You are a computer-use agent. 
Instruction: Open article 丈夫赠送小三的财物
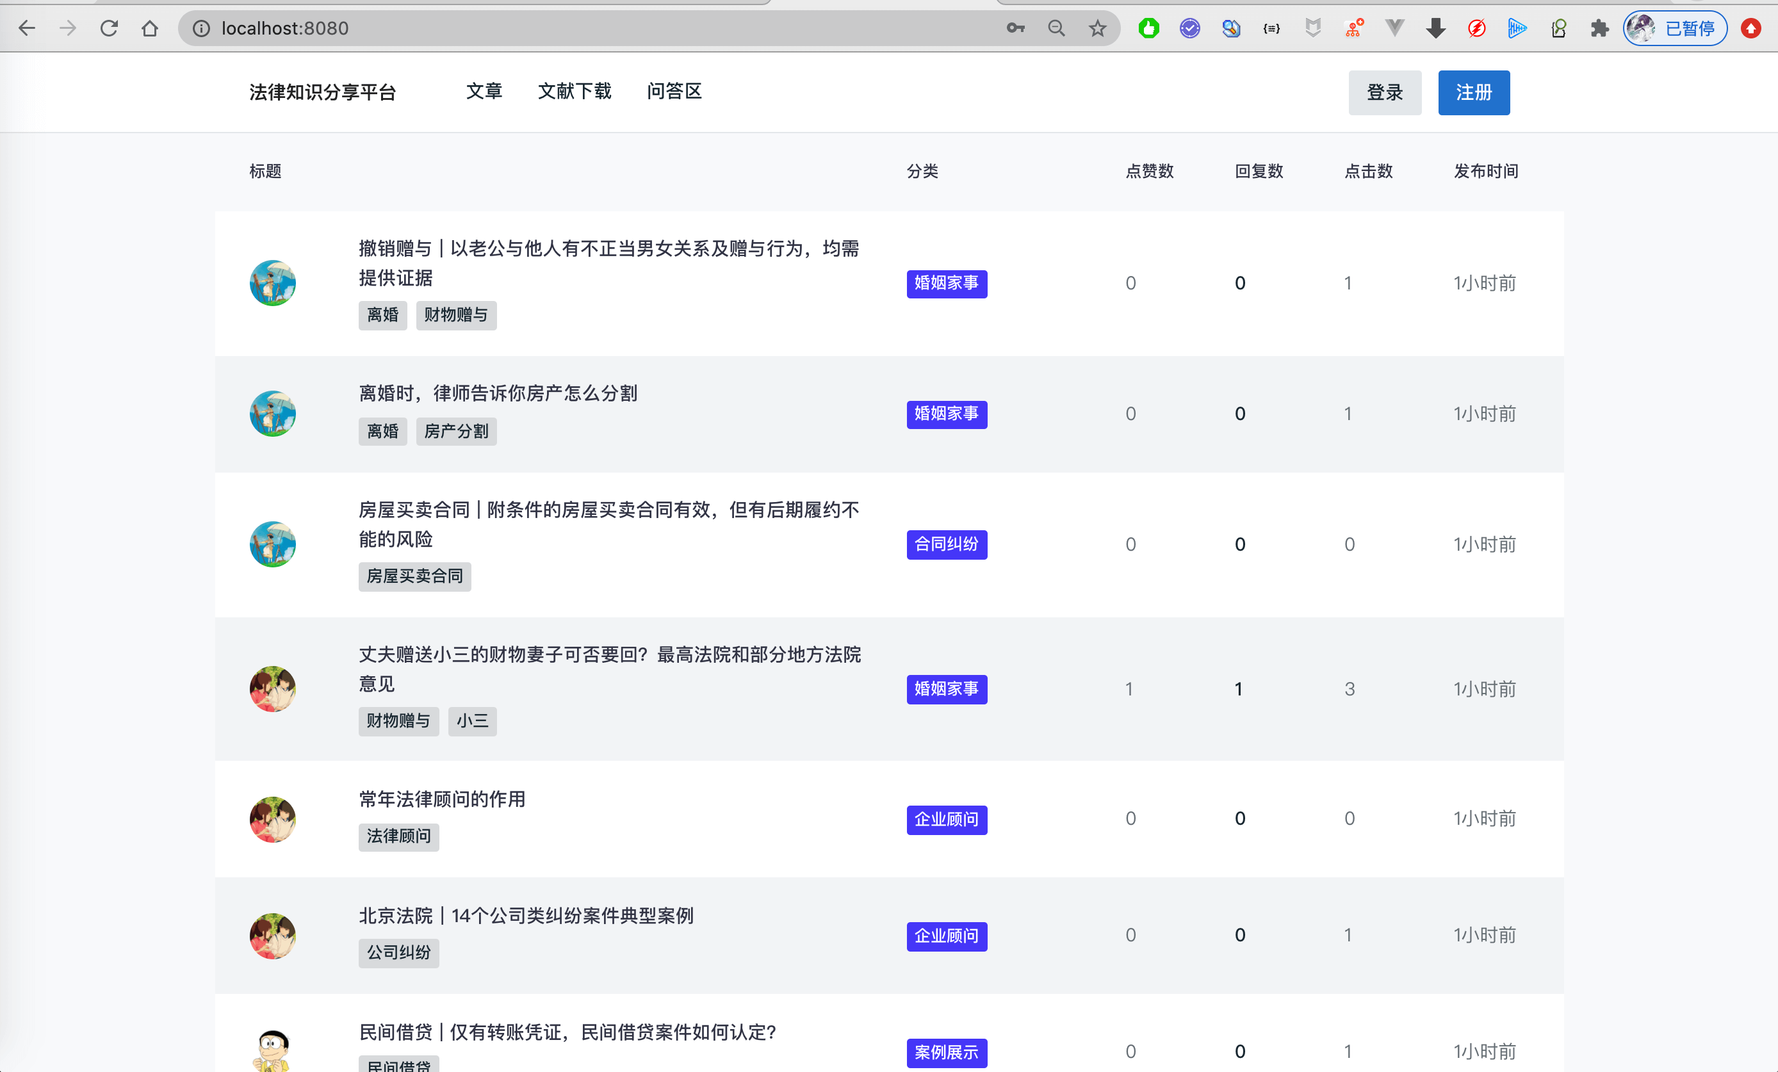coord(610,669)
